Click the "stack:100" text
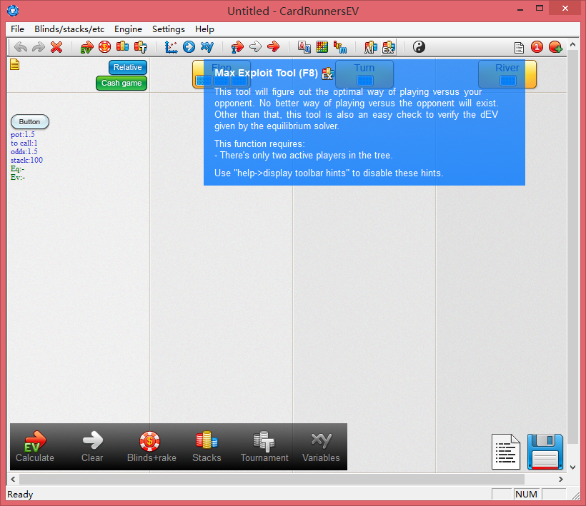Viewport: 586px width, 506px height. 26,160
